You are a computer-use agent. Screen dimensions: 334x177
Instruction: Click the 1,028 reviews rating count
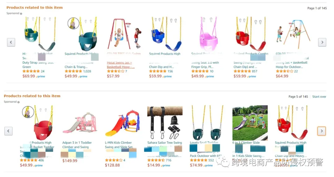pos(87,71)
